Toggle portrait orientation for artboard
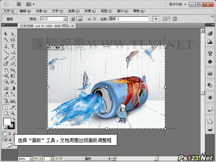The height and width of the screenshot is (162, 216). coord(73,19)
